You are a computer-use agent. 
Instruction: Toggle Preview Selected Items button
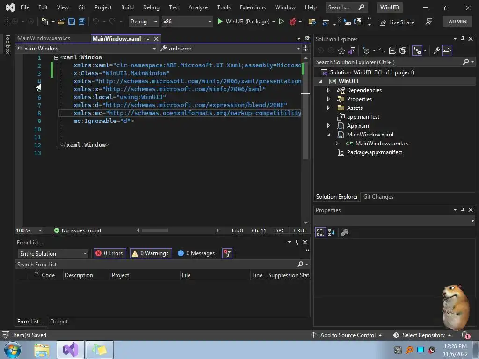click(x=447, y=50)
